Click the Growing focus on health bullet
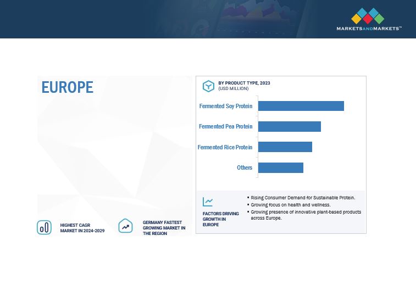Image resolution: width=416 pixels, height=291 pixels. pos(291,204)
